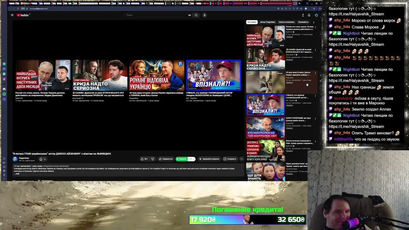Open the create/upload video icon
The height and width of the screenshot is (230, 409).
click(x=303, y=15)
